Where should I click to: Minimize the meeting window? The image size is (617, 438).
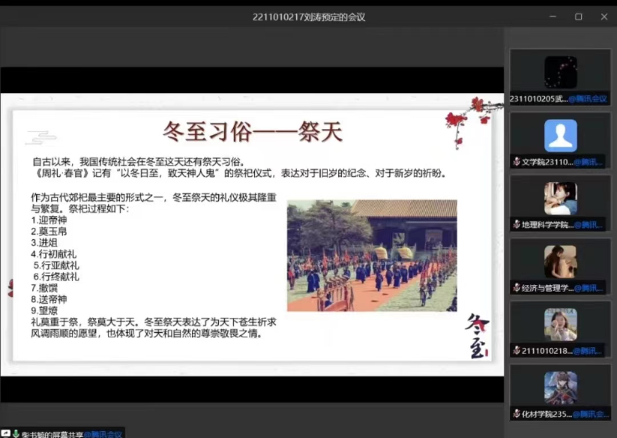tap(553, 17)
